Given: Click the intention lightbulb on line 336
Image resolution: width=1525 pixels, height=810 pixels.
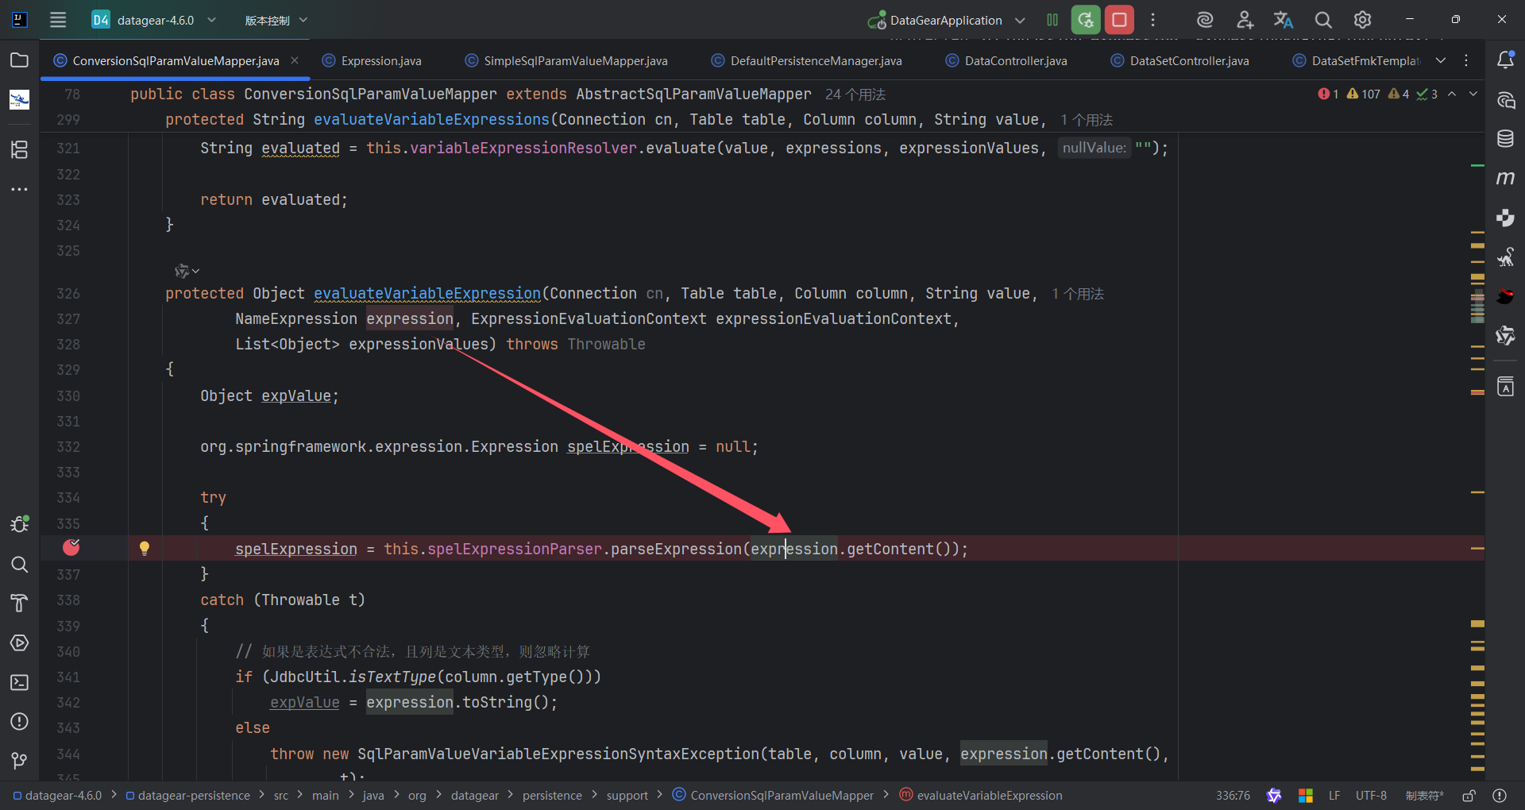Looking at the screenshot, I should 145,548.
